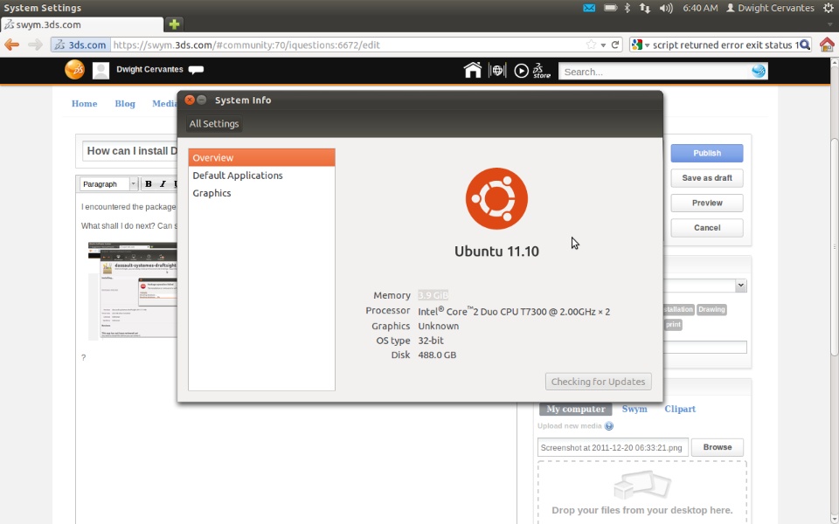The image size is (839, 524).
Task: Go forward with the browser arrow
Action: coord(35,45)
